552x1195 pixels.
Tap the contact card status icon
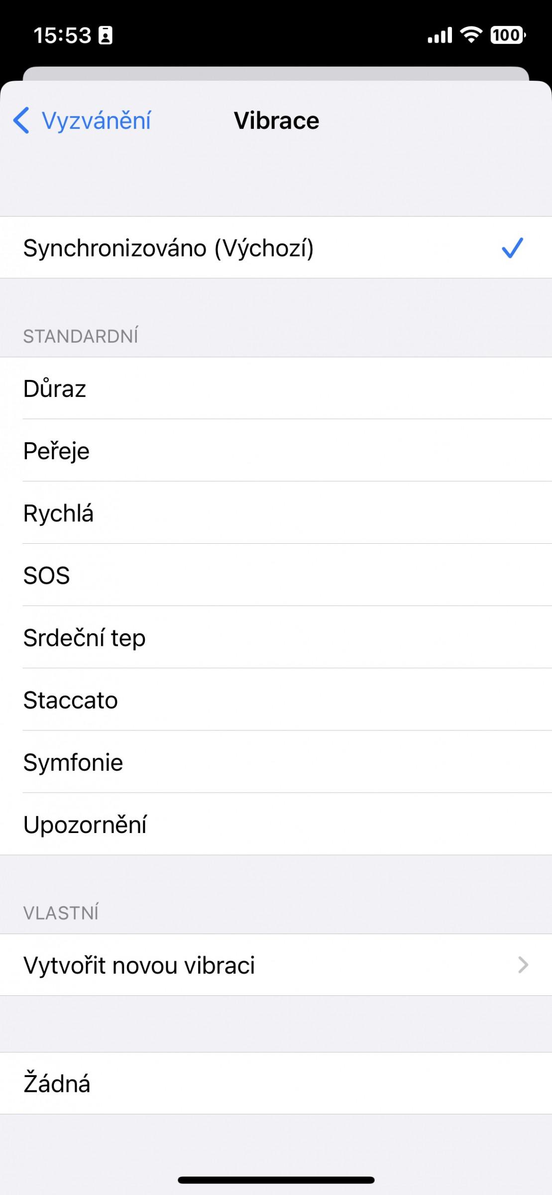(106, 35)
